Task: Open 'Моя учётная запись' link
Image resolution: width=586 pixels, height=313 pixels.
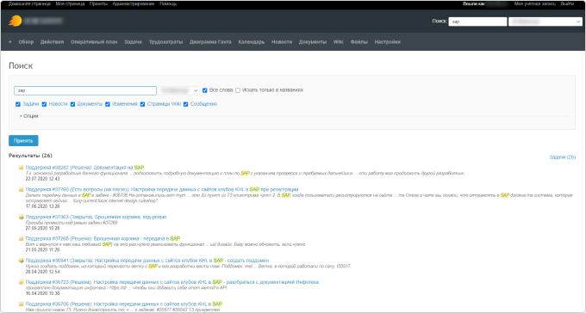Action: pos(535,3)
